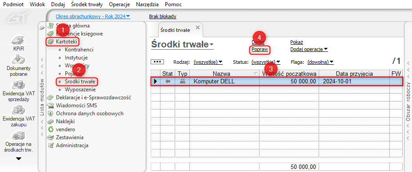Click the vendero gear icon
Screen dimensions: 412x172
coord(50,129)
